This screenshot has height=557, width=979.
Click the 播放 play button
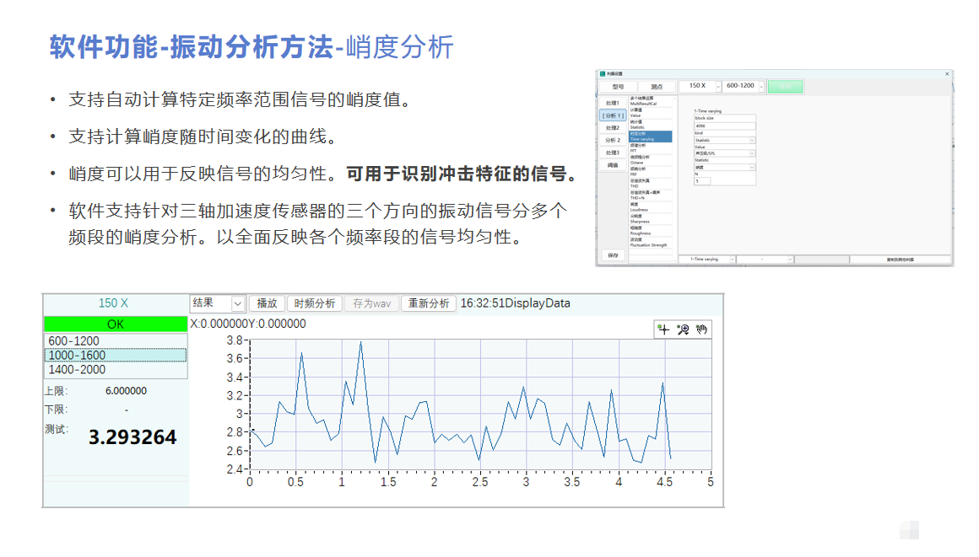267,303
